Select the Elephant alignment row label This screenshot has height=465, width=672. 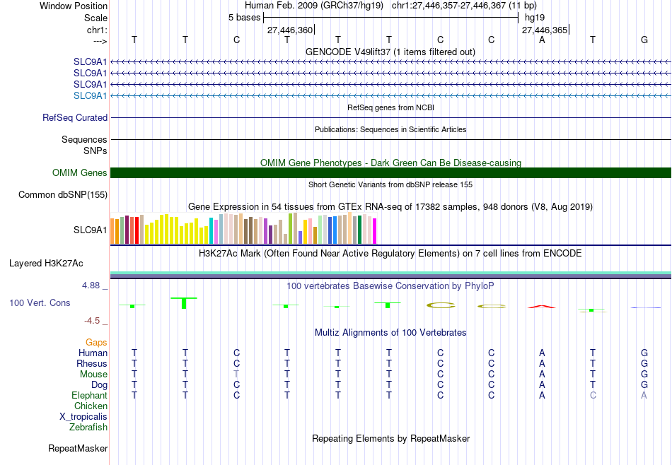click(89, 395)
